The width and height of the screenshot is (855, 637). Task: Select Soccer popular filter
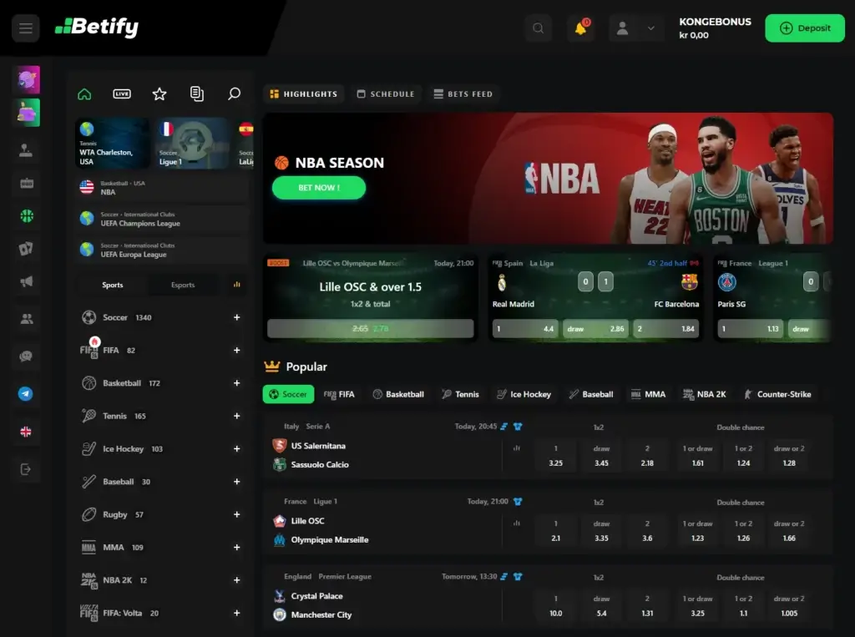pos(288,394)
